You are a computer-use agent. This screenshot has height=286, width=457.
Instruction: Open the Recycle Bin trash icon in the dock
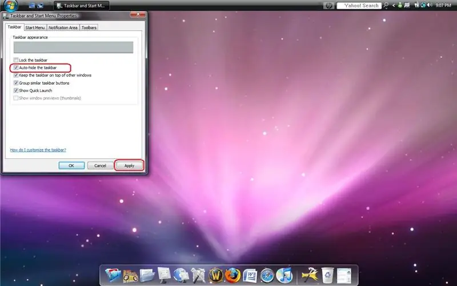[x=327, y=275]
